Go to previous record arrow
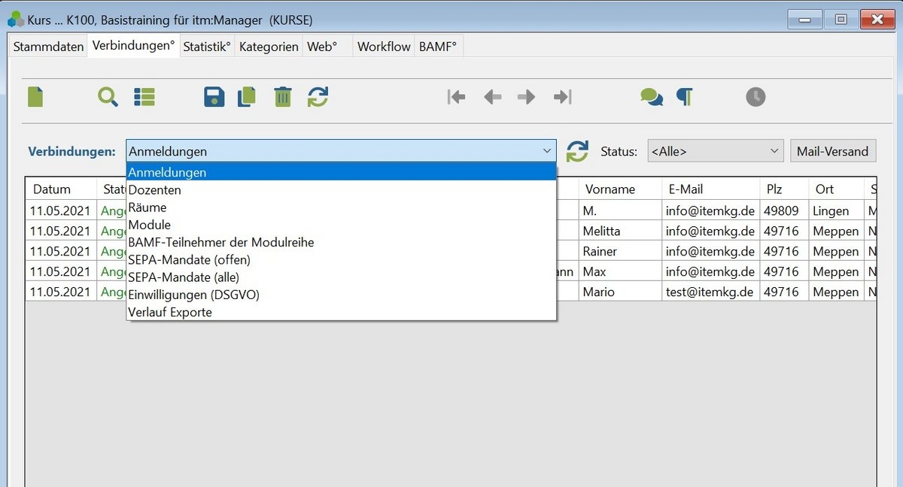Viewport: 903px width, 487px height. click(492, 97)
